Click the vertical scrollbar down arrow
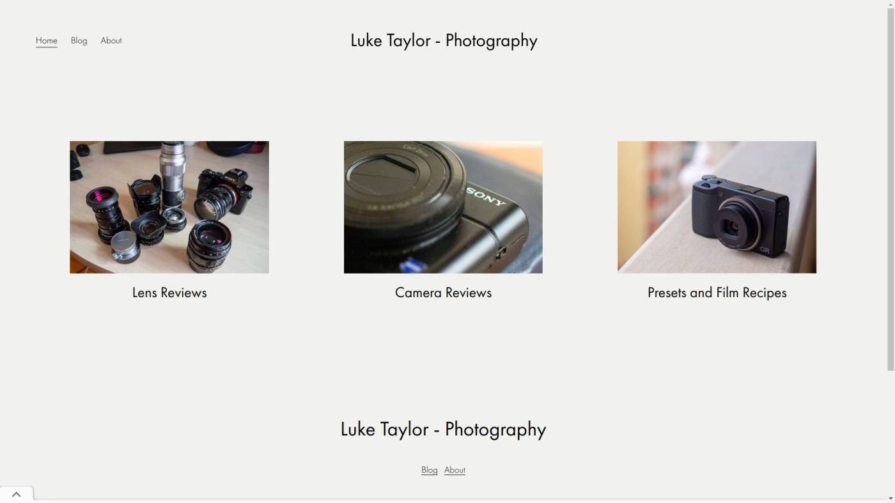The image size is (895, 503). pos(891,499)
